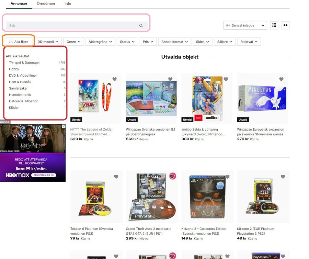Expand the Skick filter
This screenshot has width=309, height=259.
203,42
